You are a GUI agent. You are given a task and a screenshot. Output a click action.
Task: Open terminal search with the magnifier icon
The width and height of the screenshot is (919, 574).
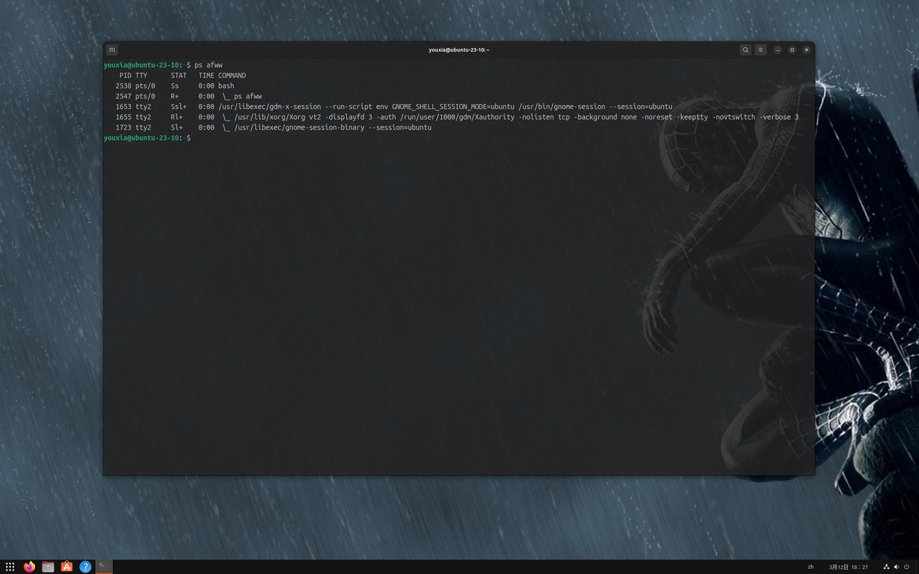coord(745,49)
